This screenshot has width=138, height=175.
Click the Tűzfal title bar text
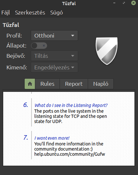[x=69, y=3]
